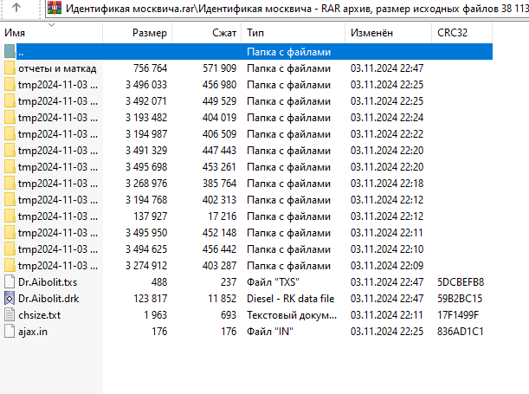
Task: Select the ajax.in file name
Action: point(33,332)
